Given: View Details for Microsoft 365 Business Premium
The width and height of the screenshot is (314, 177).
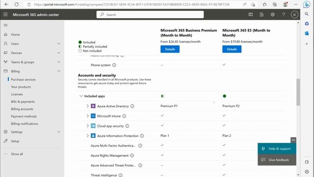Looking at the screenshot, I should (170, 49).
